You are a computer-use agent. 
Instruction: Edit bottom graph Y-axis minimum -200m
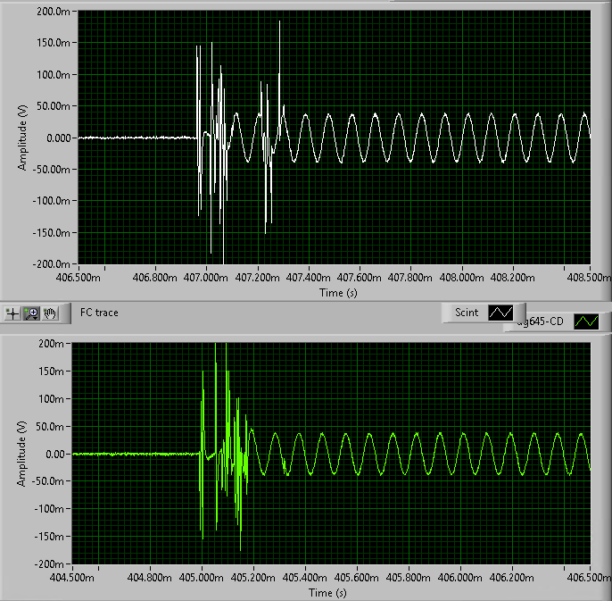coord(53,564)
